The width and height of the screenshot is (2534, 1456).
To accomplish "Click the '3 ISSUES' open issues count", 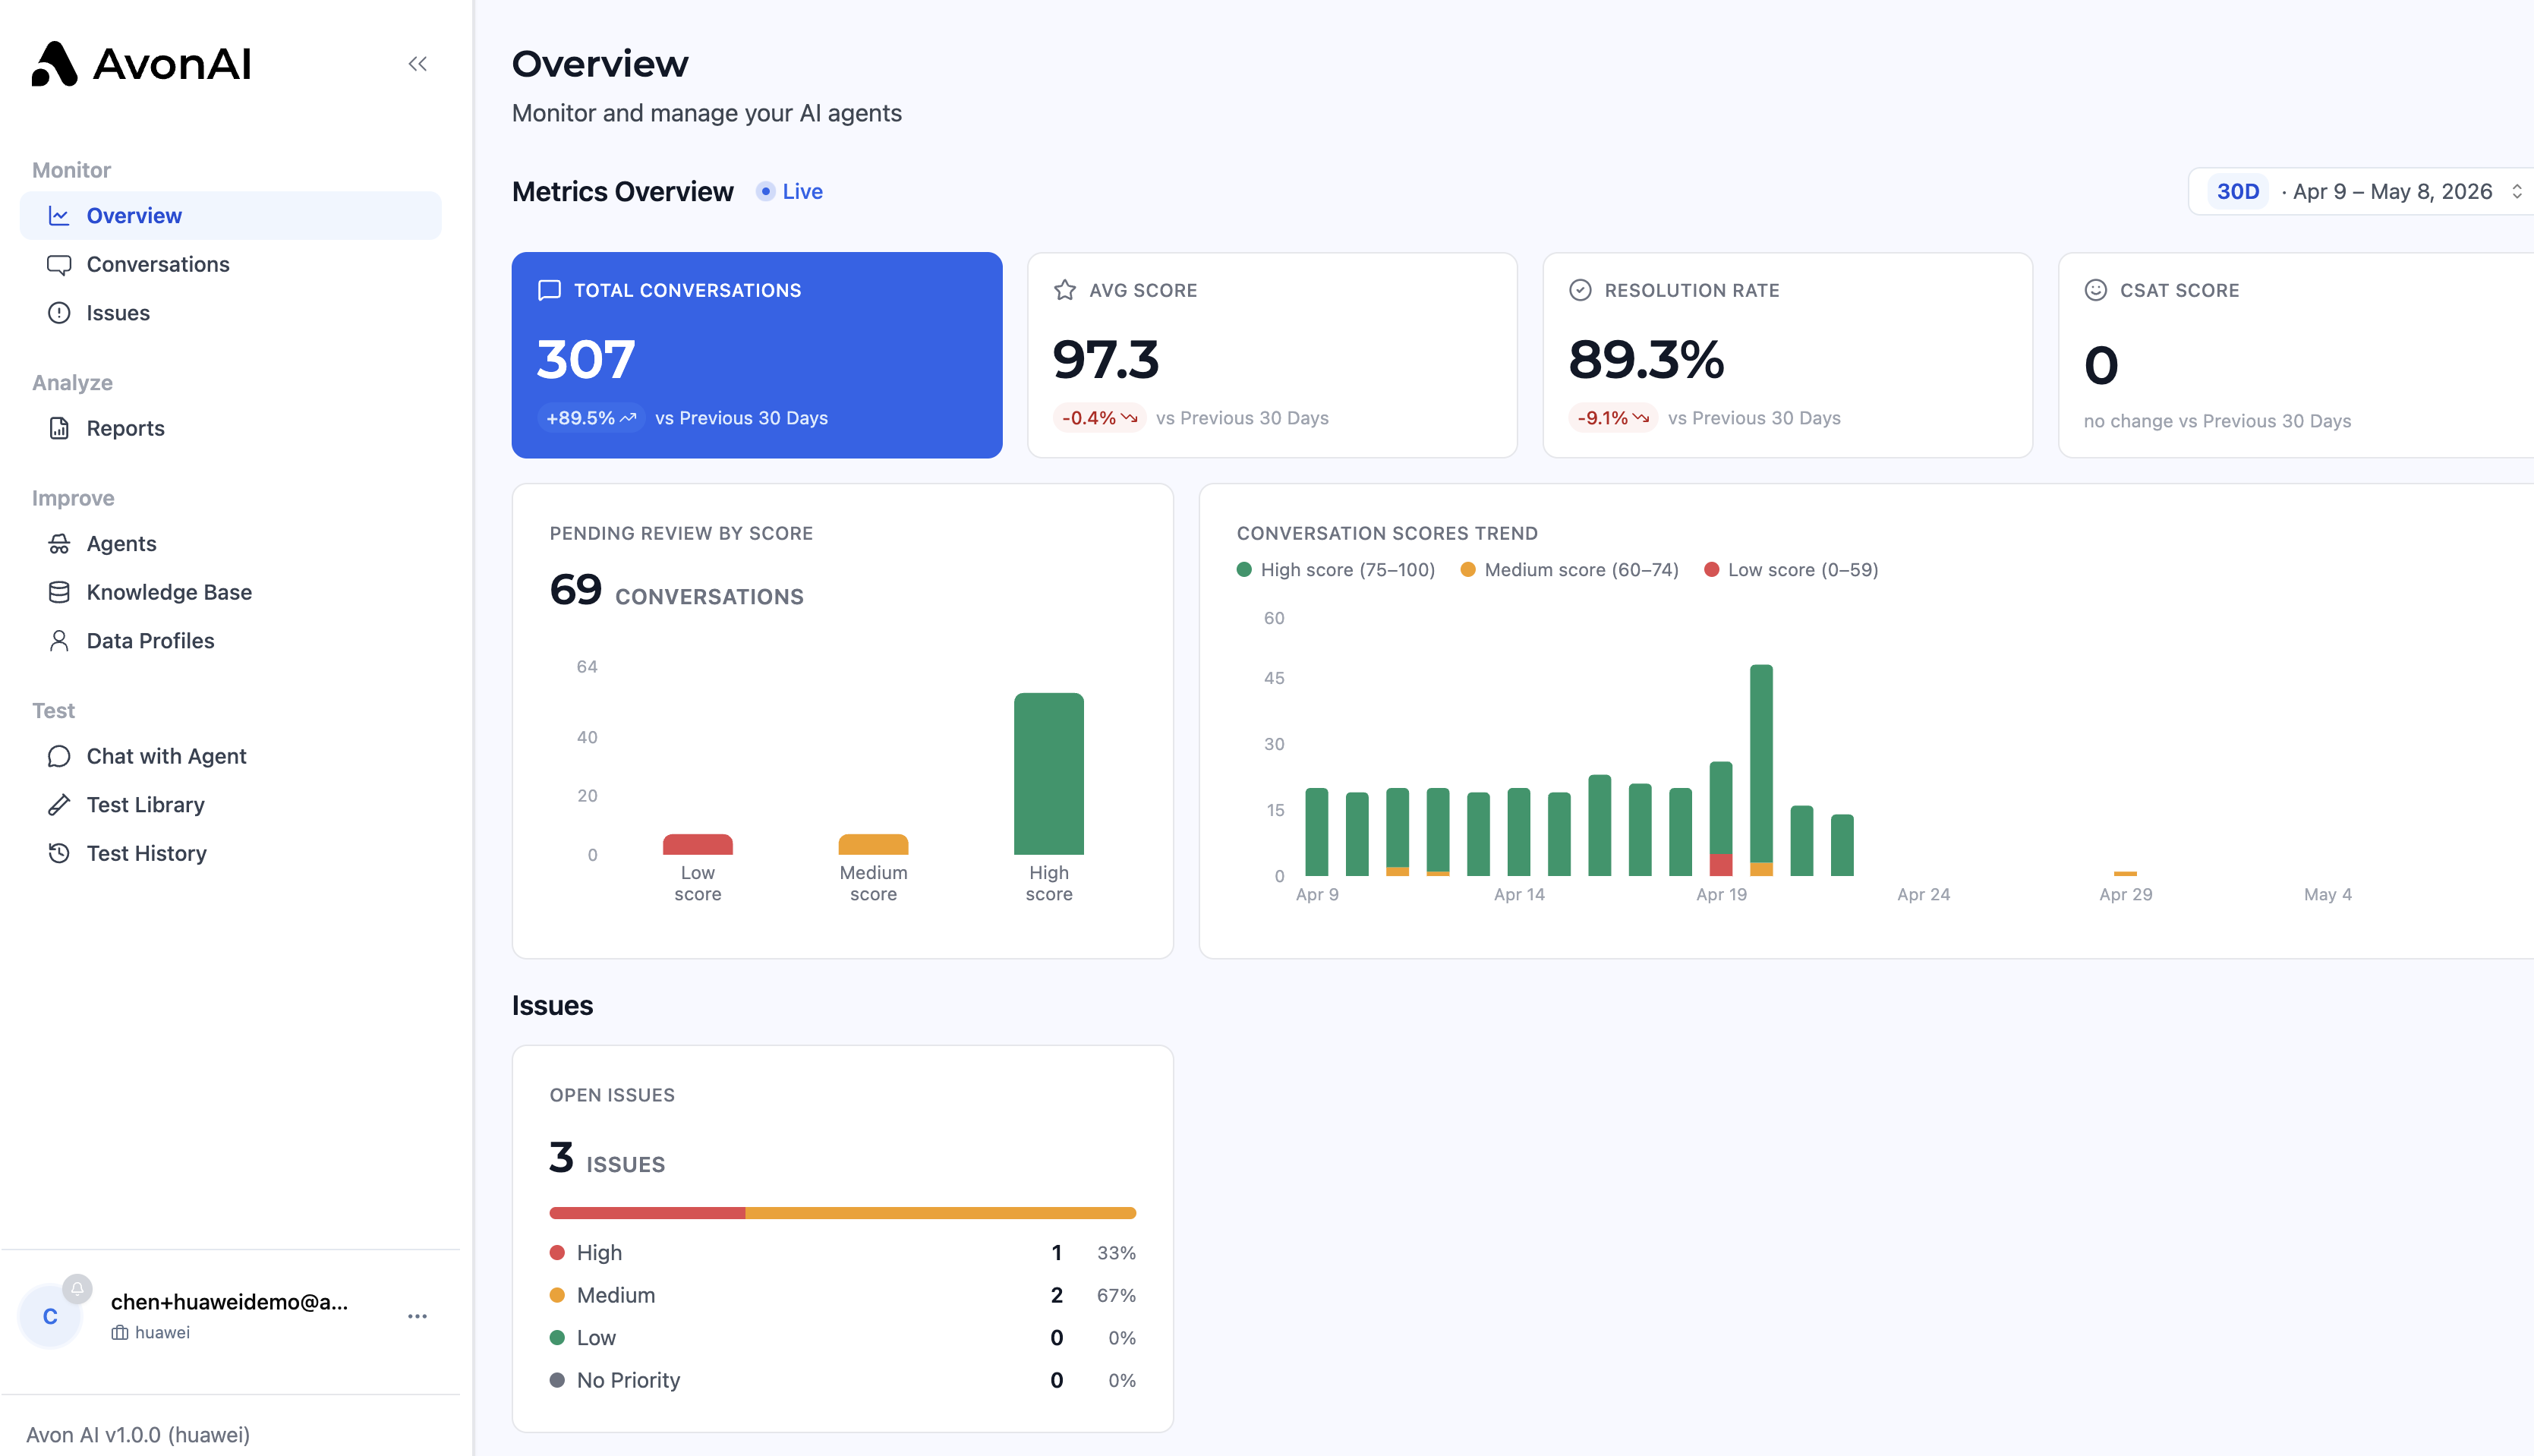I will click(x=607, y=1158).
